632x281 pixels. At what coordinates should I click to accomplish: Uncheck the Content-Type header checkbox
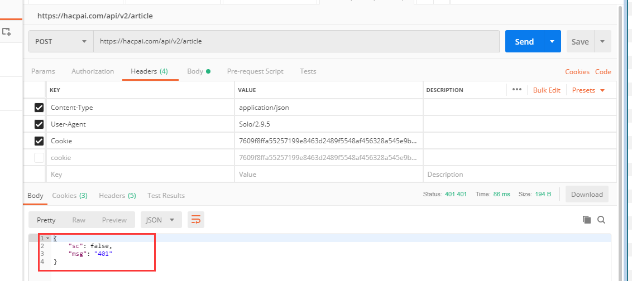39,108
